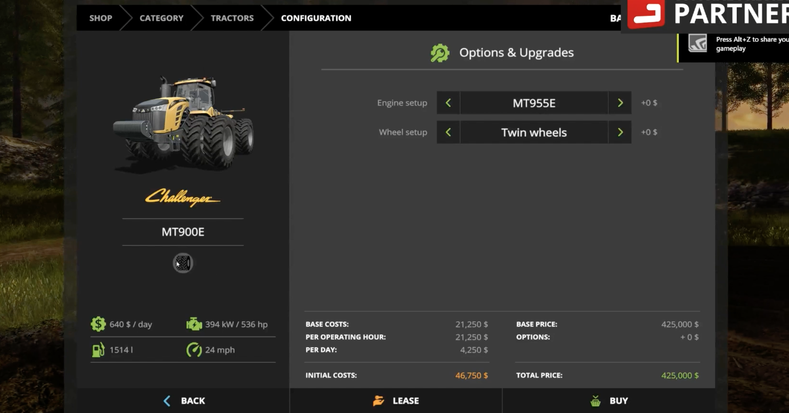This screenshot has height=413, width=789.
Task: Return to TRACTORS breadcrumb
Action: (232, 18)
